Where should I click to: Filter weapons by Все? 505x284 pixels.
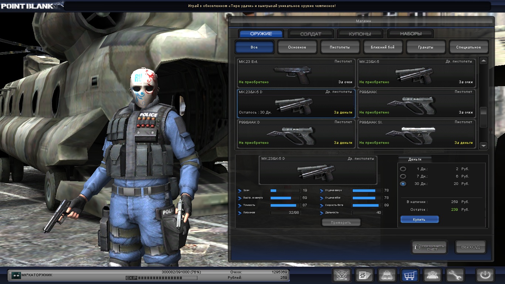[x=254, y=47]
